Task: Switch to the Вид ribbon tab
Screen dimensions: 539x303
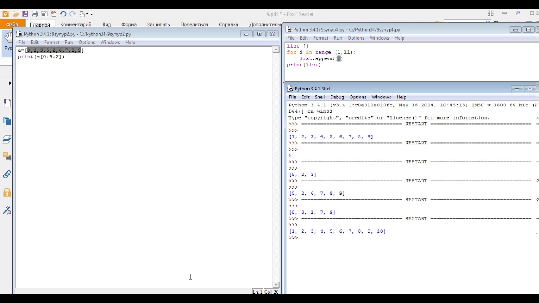Action: point(107,24)
